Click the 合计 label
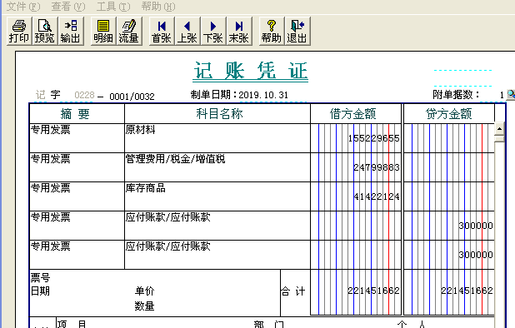515x328 pixels. coord(293,291)
